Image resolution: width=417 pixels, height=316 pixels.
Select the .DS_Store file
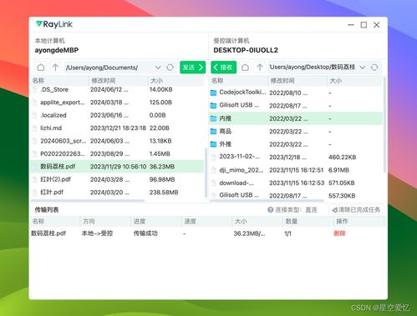117,89
